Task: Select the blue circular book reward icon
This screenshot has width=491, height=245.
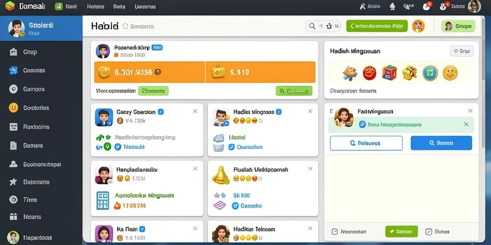Action: (430, 73)
